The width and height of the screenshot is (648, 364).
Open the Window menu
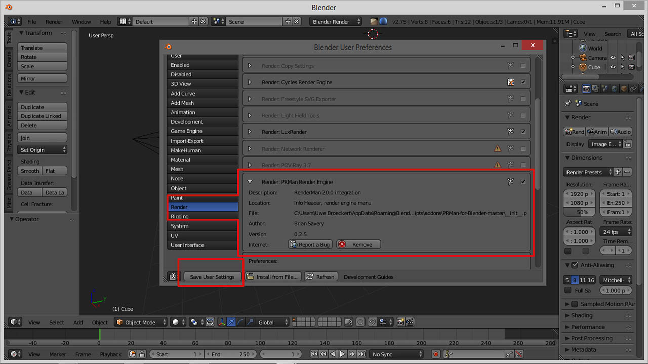pos(82,22)
